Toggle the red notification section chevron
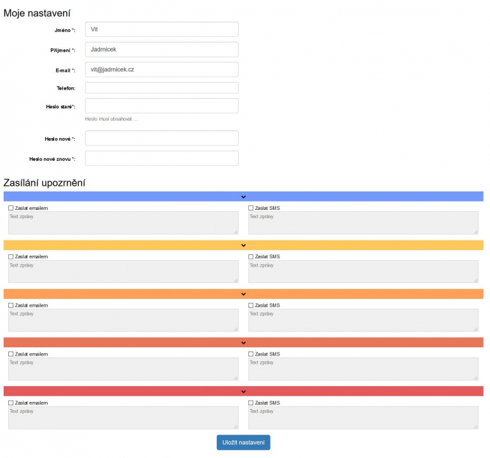Viewport: 490px width, 458px height. click(x=243, y=391)
